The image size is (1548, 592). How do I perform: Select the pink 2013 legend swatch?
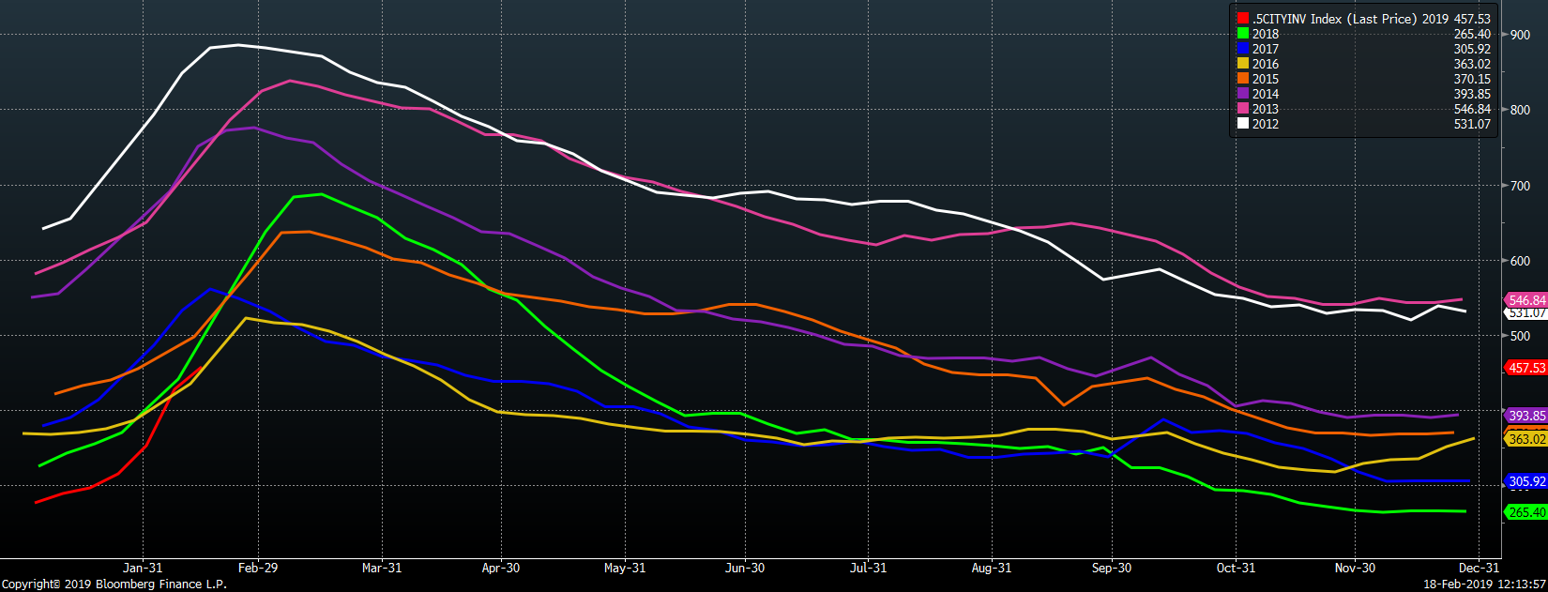tap(1243, 109)
